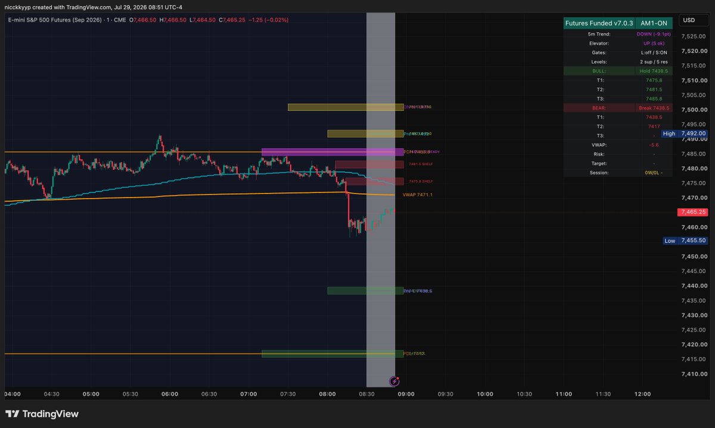Select the bull T2 value 7481.5 in table
The image size is (715, 428).
coord(654,89)
